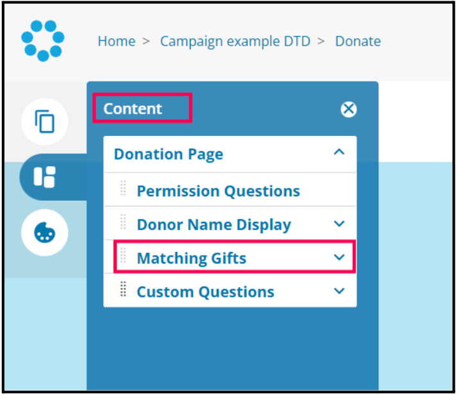Open the theme palette sidebar icon
Image resolution: width=458 pixels, height=395 pixels.
pyautogui.click(x=44, y=233)
